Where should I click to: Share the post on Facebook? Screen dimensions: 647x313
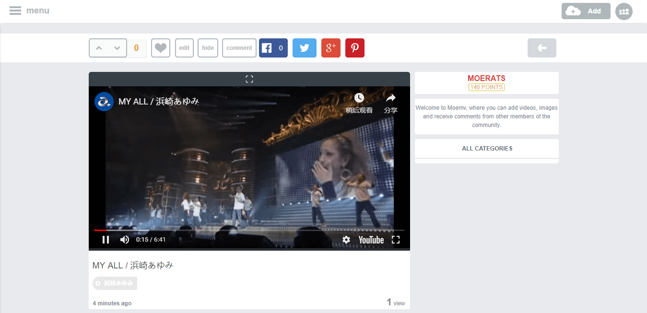pos(273,48)
